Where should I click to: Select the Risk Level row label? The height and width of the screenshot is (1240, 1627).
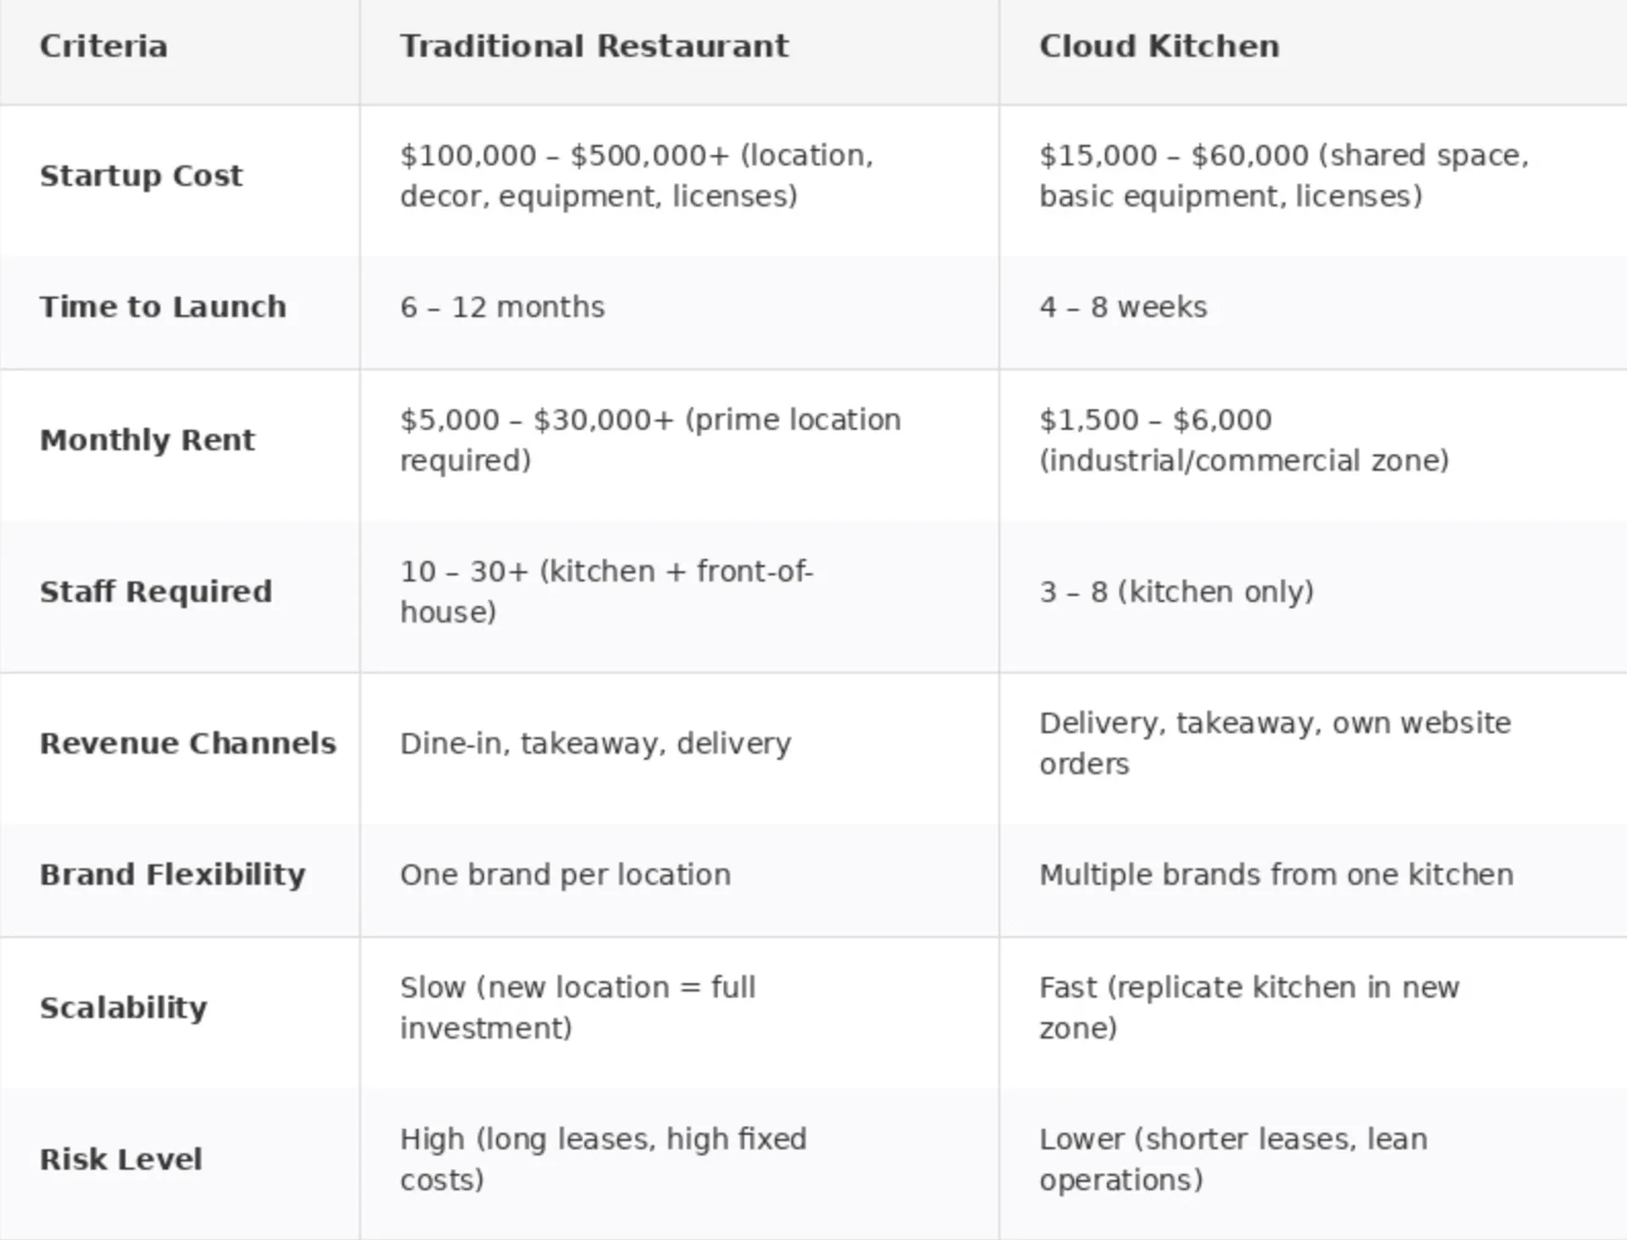pos(120,1159)
